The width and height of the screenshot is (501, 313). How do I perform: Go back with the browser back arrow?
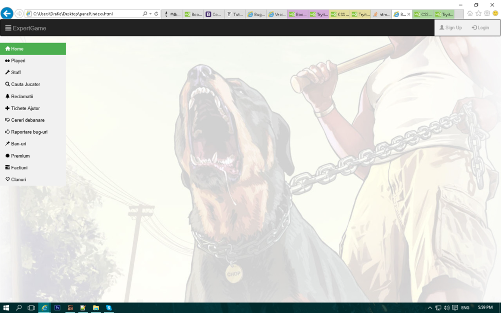pyautogui.click(x=7, y=14)
